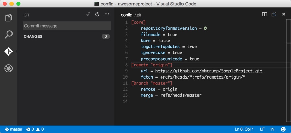The height and width of the screenshot is (133, 291).
Task: Open the GitHub SampleProject.git URL link
Action: [x=209, y=71]
